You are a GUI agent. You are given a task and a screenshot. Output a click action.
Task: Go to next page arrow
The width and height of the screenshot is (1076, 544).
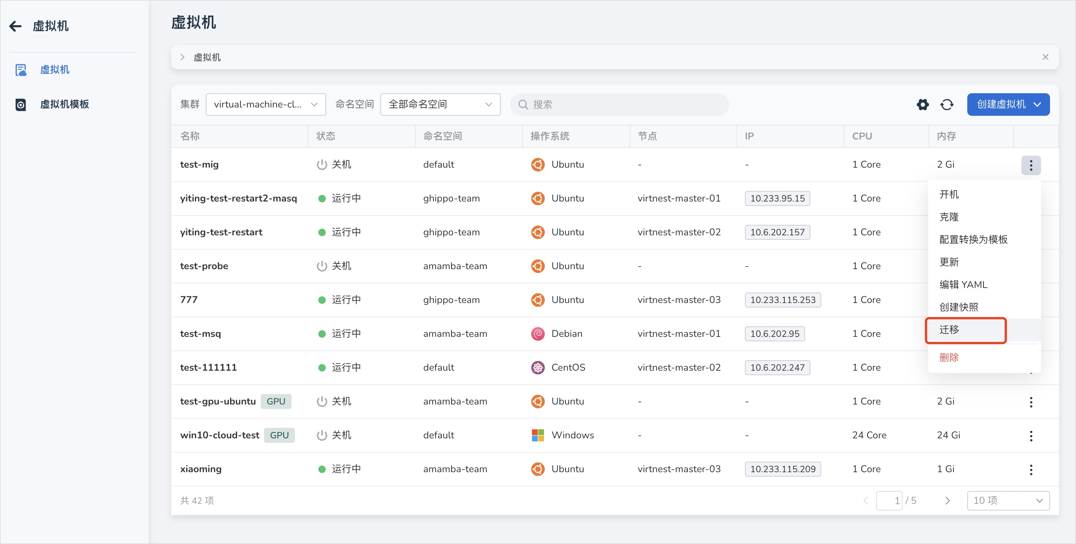click(947, 501)
